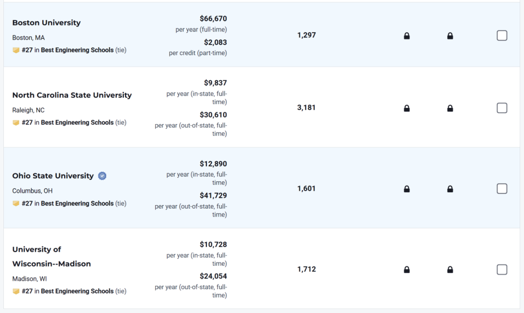Enable the University of Wisconsin--Madison checkbox
Image resolution: width=524 pixels, height=313 pixels.
[x=502, y=269]
